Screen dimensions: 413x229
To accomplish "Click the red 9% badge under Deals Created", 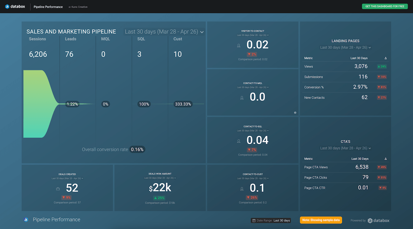I will pos(67,197).
